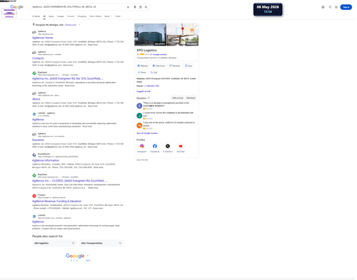Open XPO Logistics X (Twitter) profile
Viewport: 357px width, 280px height.
click(x=168, y=146)
